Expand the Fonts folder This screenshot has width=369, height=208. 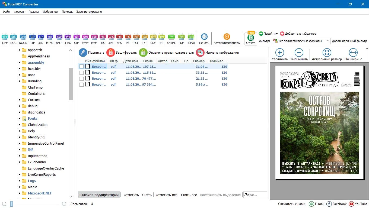19,119
